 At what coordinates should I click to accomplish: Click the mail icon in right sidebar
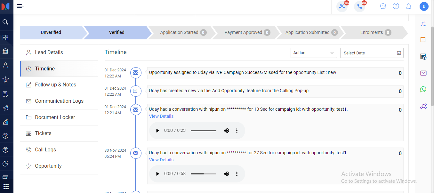click(423, 73)
